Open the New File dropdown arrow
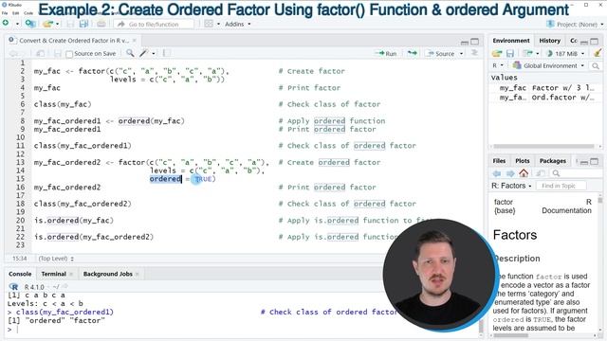This screenshot has height=341, width=607. 17,24
